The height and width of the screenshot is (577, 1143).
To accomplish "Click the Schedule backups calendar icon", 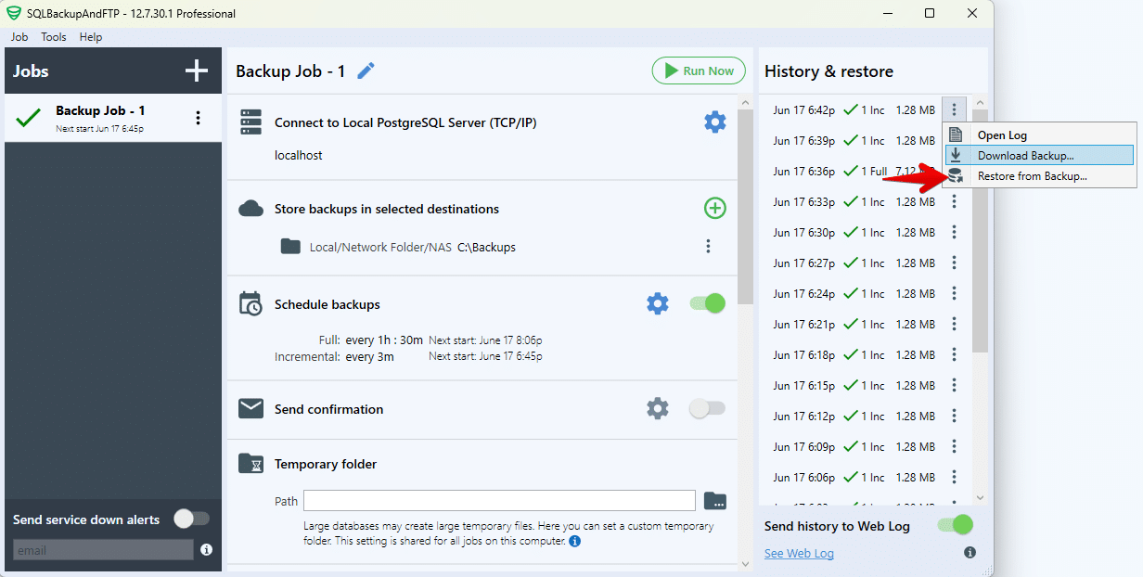I will [250, 304].
